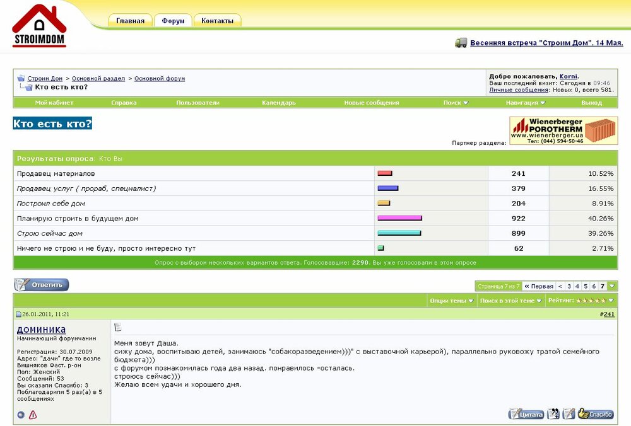Click the orange Построил себе дом poll bar
This screenshot has width=631, height=426.
(x=384, y=204)
